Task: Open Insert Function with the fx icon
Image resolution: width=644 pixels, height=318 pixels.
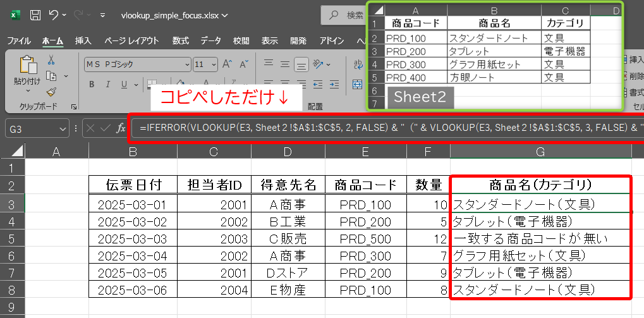Action: click(x=121, y=129)
